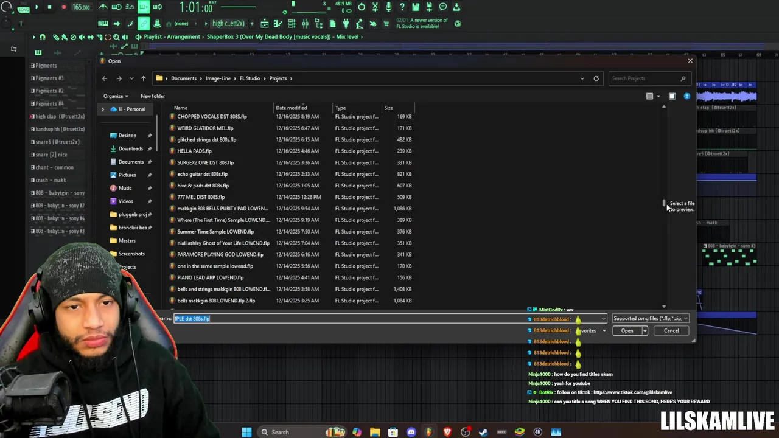Image resolution: width=779 pixels, height=438 pixels.
Task: Click 'Documents' in the address path
Action: pyautogui.click(x=183, y=78)
